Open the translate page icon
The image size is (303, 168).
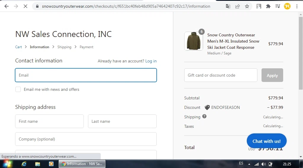[228, 7]
